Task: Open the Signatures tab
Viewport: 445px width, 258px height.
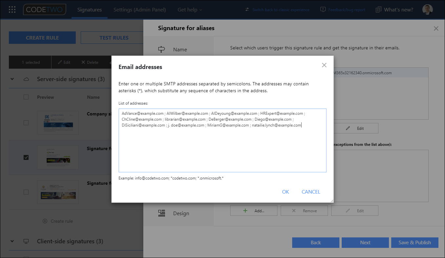Action: point(90,10)
